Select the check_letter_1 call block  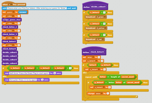(x=10, y=27)
